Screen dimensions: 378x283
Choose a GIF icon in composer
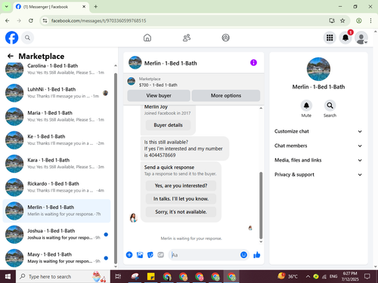(x=161, y=255)
